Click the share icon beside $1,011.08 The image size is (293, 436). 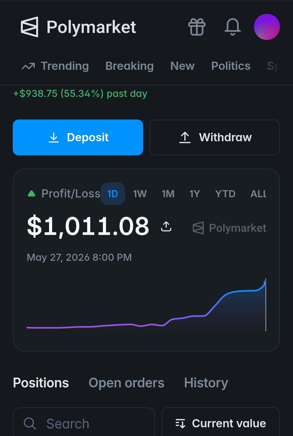coord(166,227)
